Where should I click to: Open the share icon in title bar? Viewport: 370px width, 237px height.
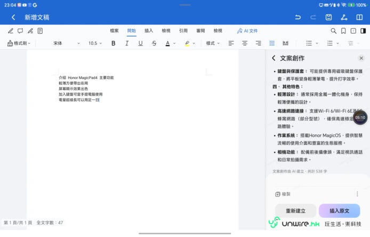(344, 17)
